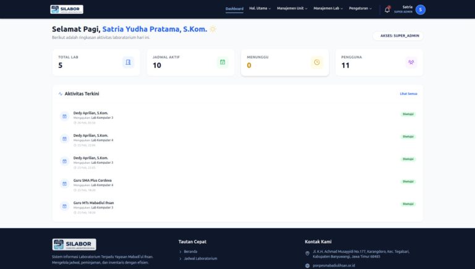
Task: Open the Beranda quick link in footer
Action: pos(190,252)
